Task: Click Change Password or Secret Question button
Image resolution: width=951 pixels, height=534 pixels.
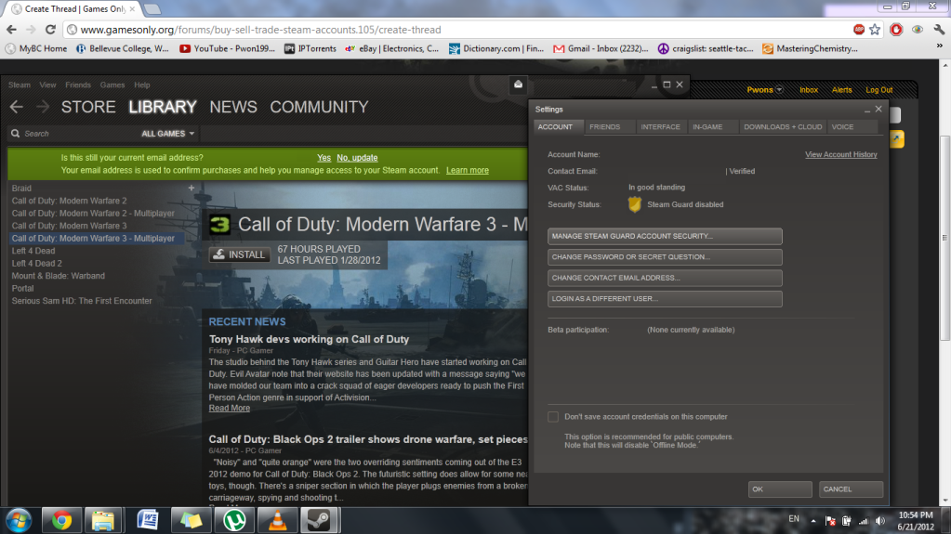Action: pyautogui.click(x=665, y=257)
